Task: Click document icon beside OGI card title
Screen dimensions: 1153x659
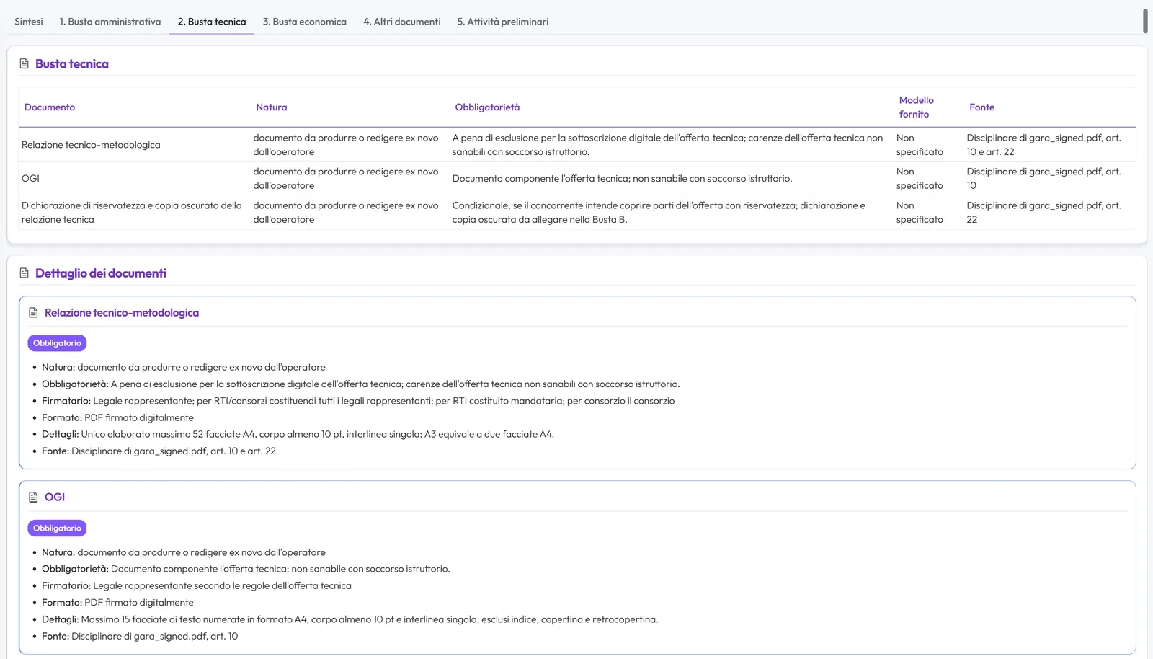Action: (x=33, y=497)
